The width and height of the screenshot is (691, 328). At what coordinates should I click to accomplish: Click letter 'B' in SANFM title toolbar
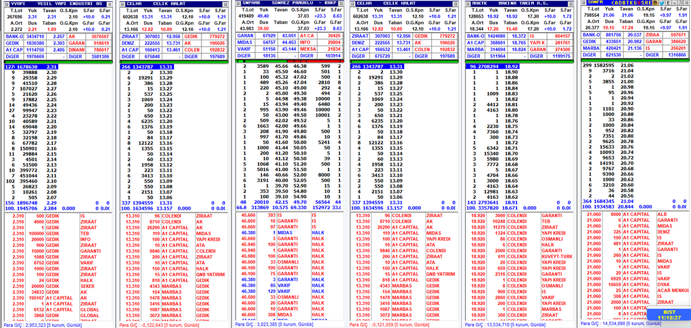pos(625,3)
